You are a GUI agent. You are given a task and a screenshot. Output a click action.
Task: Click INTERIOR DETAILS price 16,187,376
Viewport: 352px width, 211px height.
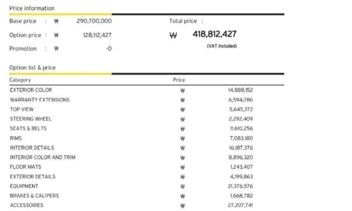[241, 148]
